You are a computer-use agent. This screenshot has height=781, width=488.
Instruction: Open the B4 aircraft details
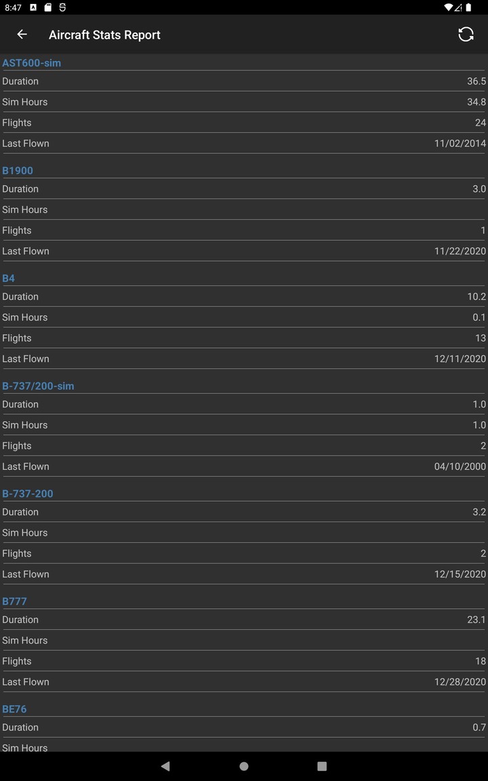tap(8, 278)
